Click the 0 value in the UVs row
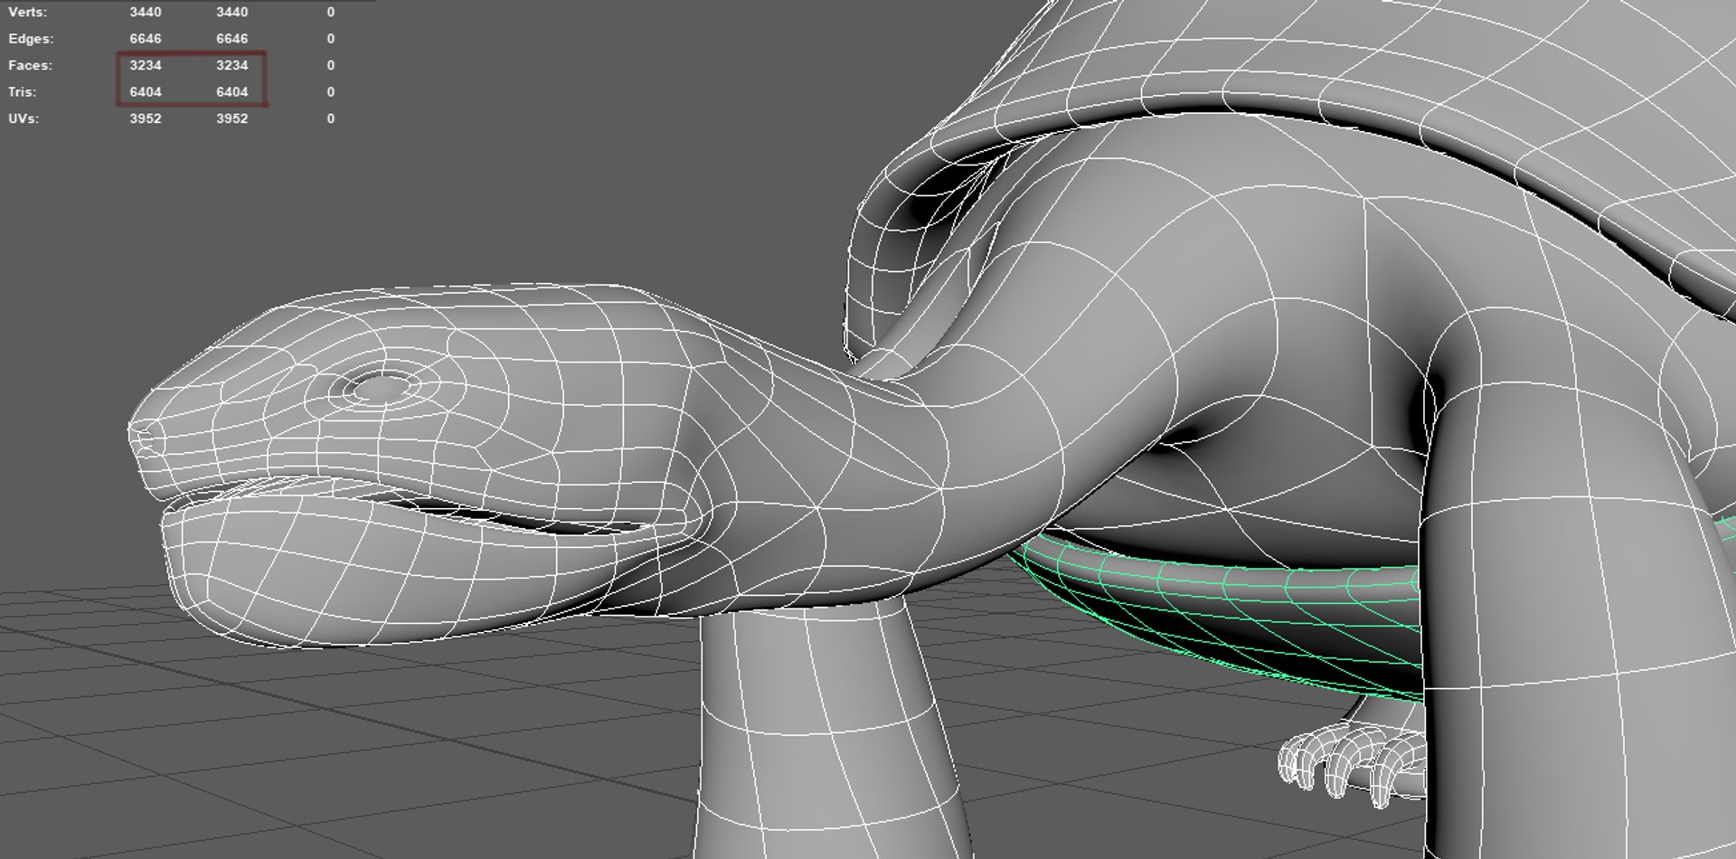This screenshot has height=859, width=1736. [331, 118]
